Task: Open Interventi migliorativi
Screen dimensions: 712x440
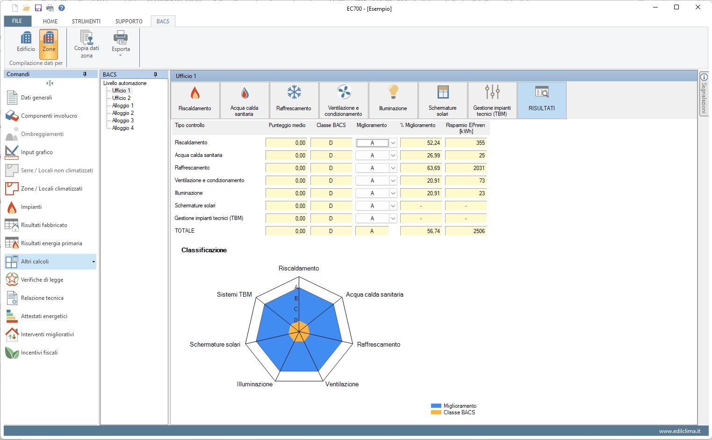Action: tap(50, 334)
